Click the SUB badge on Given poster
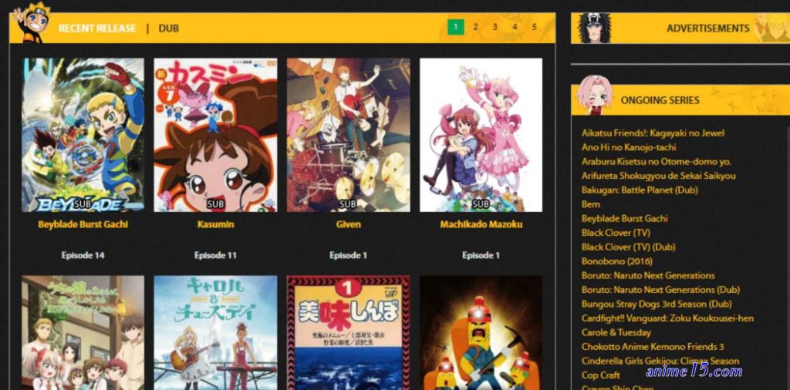Image resolution: width=790 pixels, height=390 pixels. point(348,204)
